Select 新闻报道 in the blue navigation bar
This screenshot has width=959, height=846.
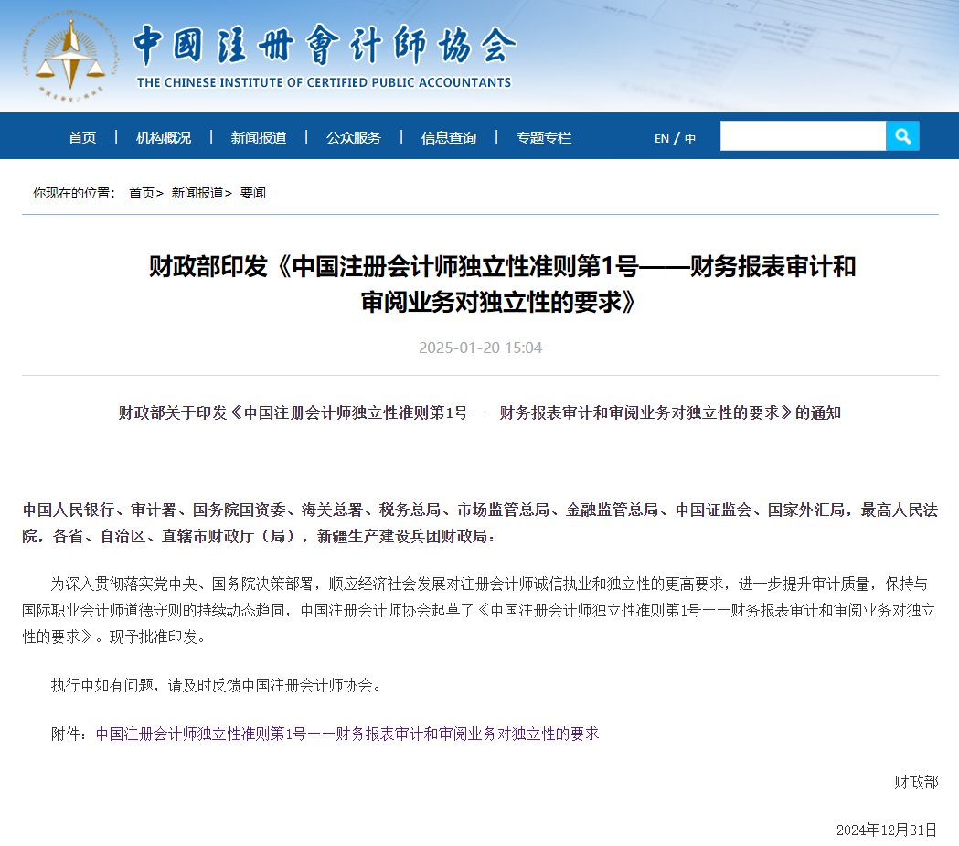(259, 137)
